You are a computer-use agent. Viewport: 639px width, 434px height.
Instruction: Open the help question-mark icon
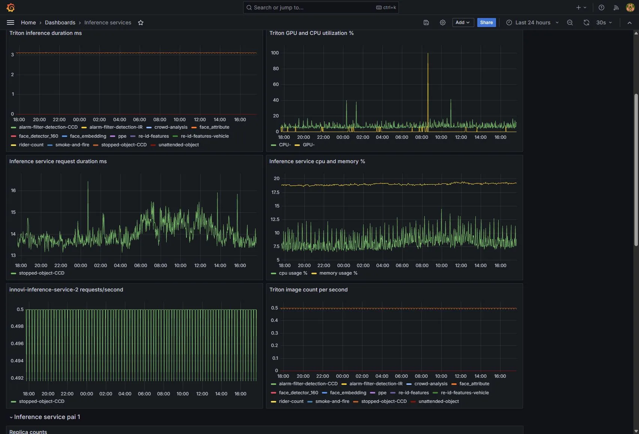click(601, 8)
